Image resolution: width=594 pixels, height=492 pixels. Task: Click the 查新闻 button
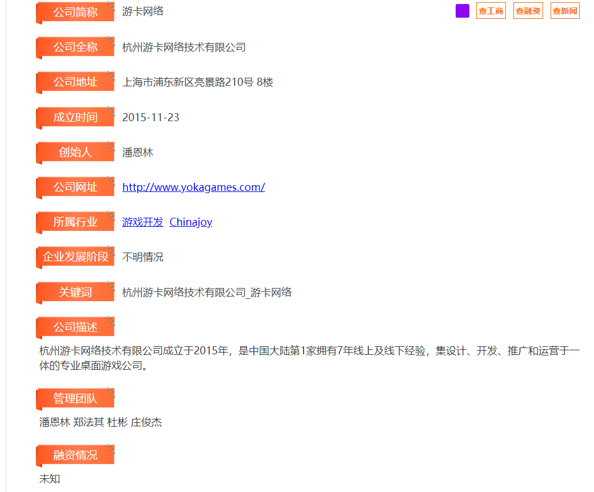tap(564, 10)
